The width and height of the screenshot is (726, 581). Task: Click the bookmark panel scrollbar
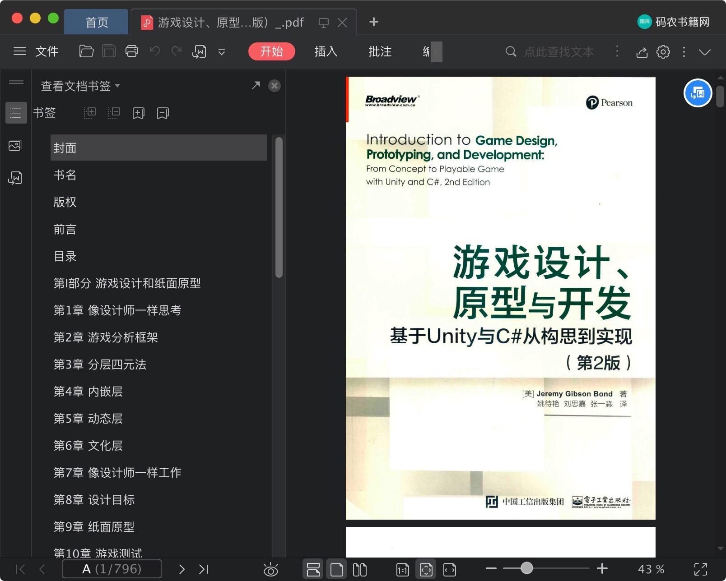pos(279,207)
